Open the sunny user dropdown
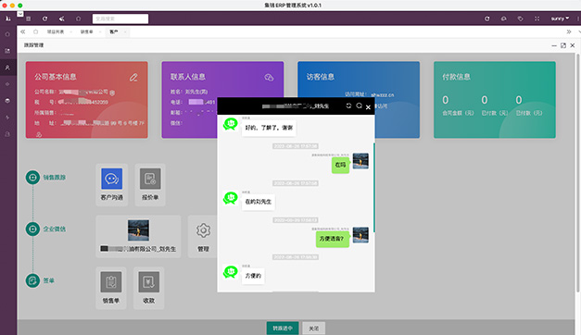Image resolution: width=581 pixels, height=335 pixels. 560,19
